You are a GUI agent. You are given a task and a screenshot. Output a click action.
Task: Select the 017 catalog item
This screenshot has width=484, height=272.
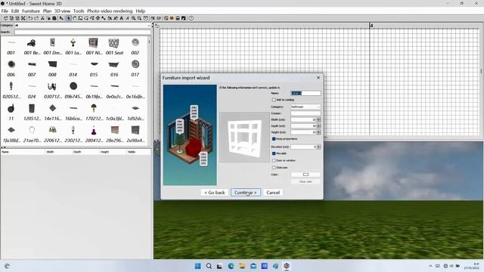[x=135, y=69]
